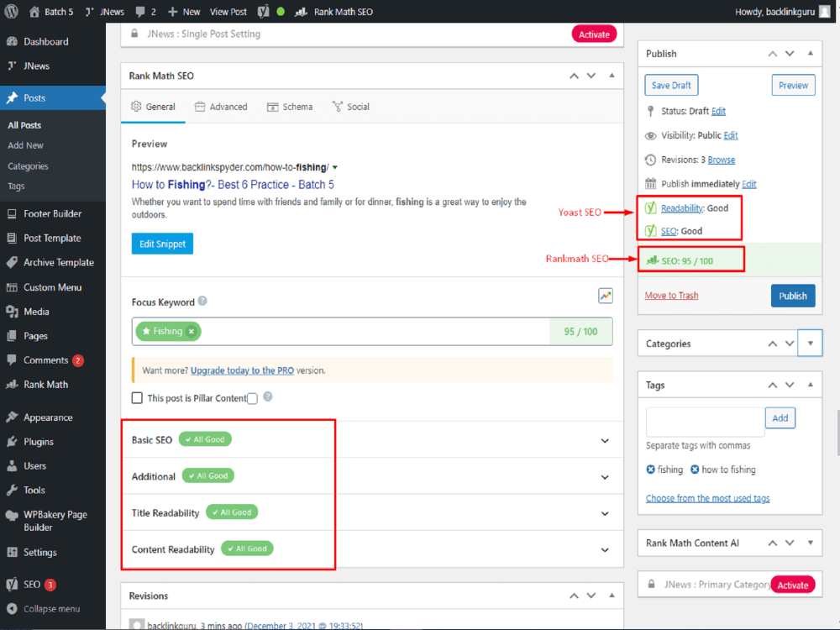
Task: Open the WordPress logo menu
Action: pos(11,11)
